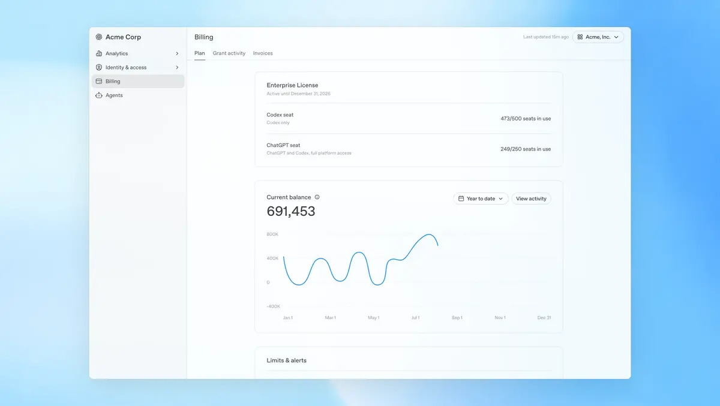The width and height of the screenshot is (720, 406).
Task: Click the Codex only description
Action: [278, 123]
